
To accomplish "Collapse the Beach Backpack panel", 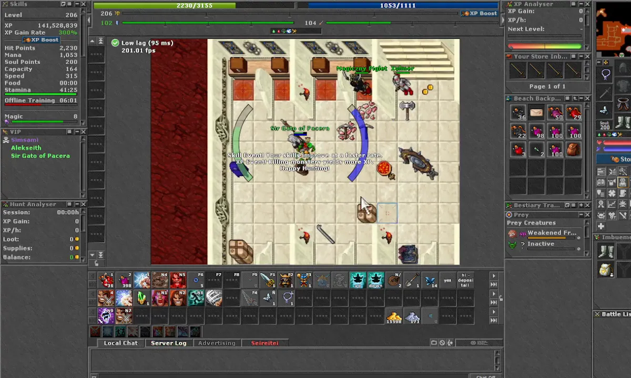I will click(x=580, y=98).
